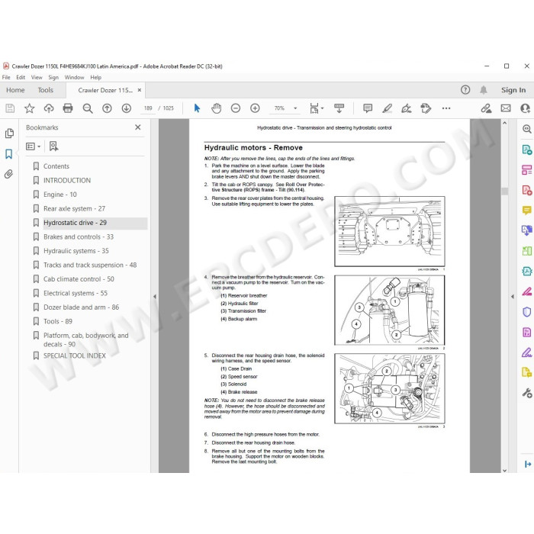The image size is (534, 534).
Task: Open the Protect shield tool
Action: click(526, 312)
